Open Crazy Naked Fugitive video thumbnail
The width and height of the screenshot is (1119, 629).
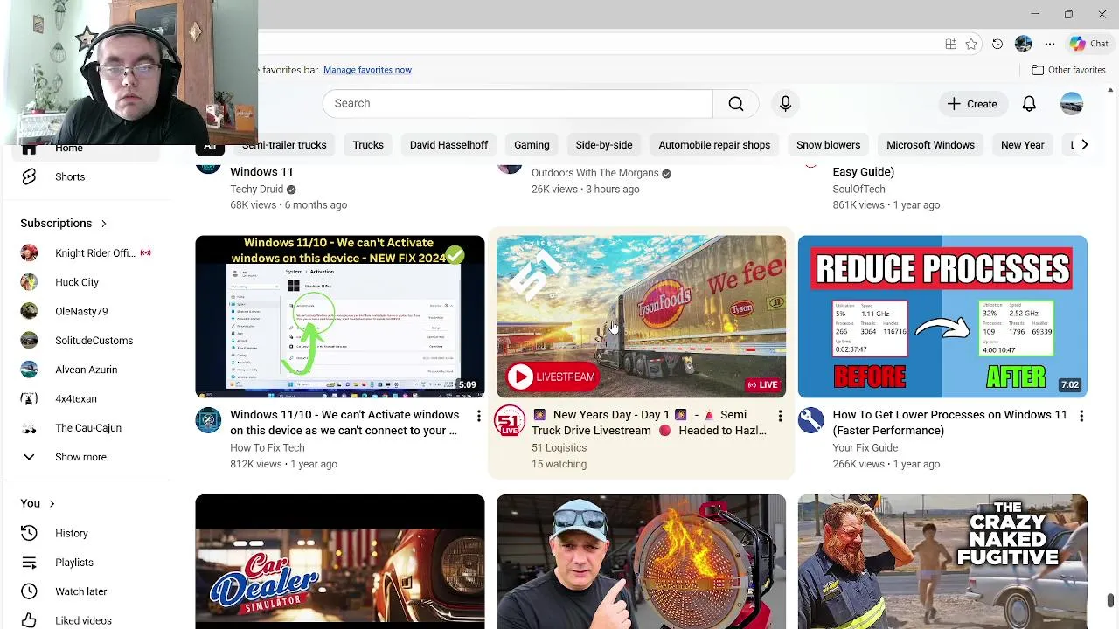tap(942, 562)
